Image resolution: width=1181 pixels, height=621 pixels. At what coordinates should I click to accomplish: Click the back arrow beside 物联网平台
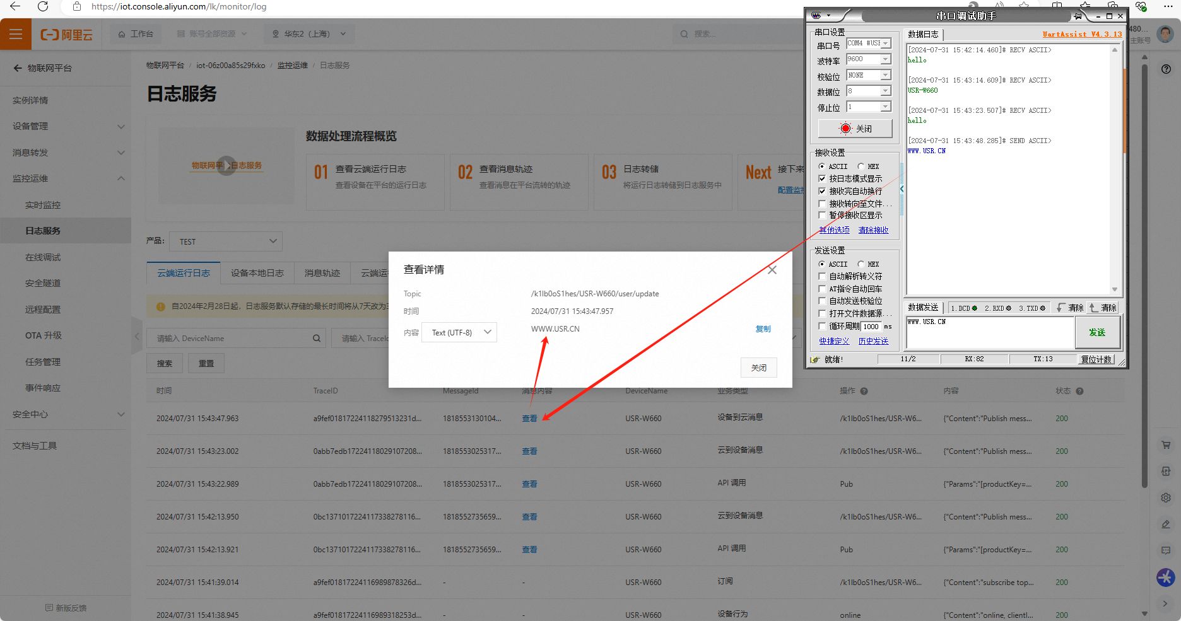point(18,68)
